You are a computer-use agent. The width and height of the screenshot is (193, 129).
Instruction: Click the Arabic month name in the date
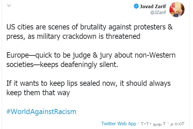click(x=157, y=124)
